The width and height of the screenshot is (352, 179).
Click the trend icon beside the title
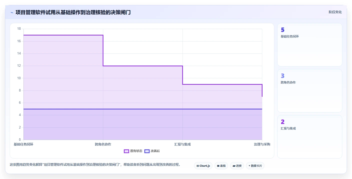(x=12, y=12)
